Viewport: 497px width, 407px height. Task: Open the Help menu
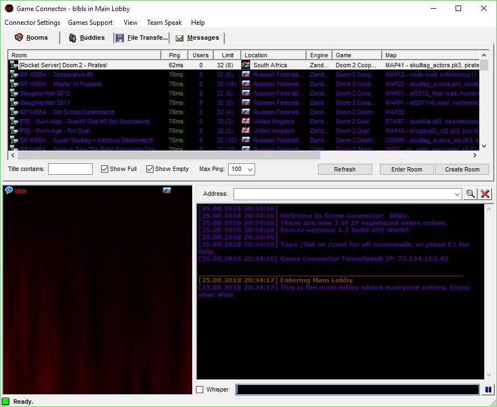(198, 23)
